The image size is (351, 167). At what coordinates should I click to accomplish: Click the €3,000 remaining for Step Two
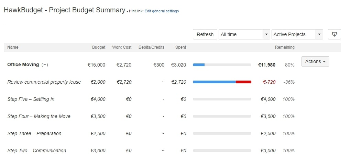pos(268,151)
